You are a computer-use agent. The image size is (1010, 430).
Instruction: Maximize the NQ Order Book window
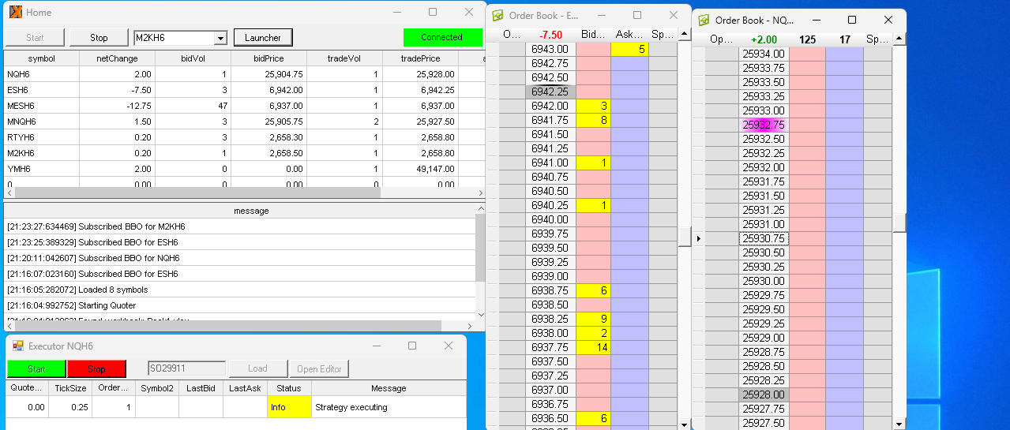click(x=851, y=20)
